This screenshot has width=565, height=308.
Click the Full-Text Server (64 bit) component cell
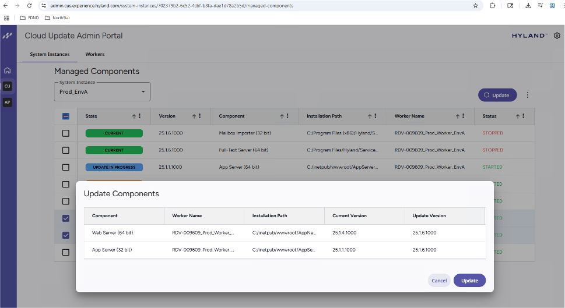[244, 150]
